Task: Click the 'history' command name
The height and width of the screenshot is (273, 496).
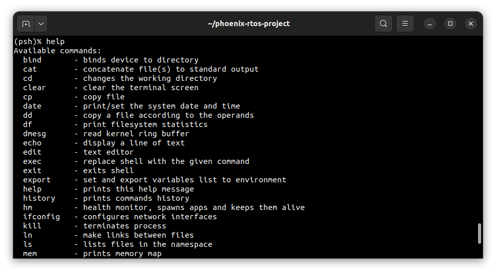Action: tap(39, 198)
